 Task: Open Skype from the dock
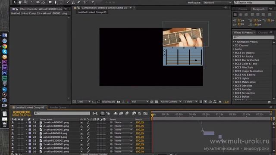pos(5,52)
